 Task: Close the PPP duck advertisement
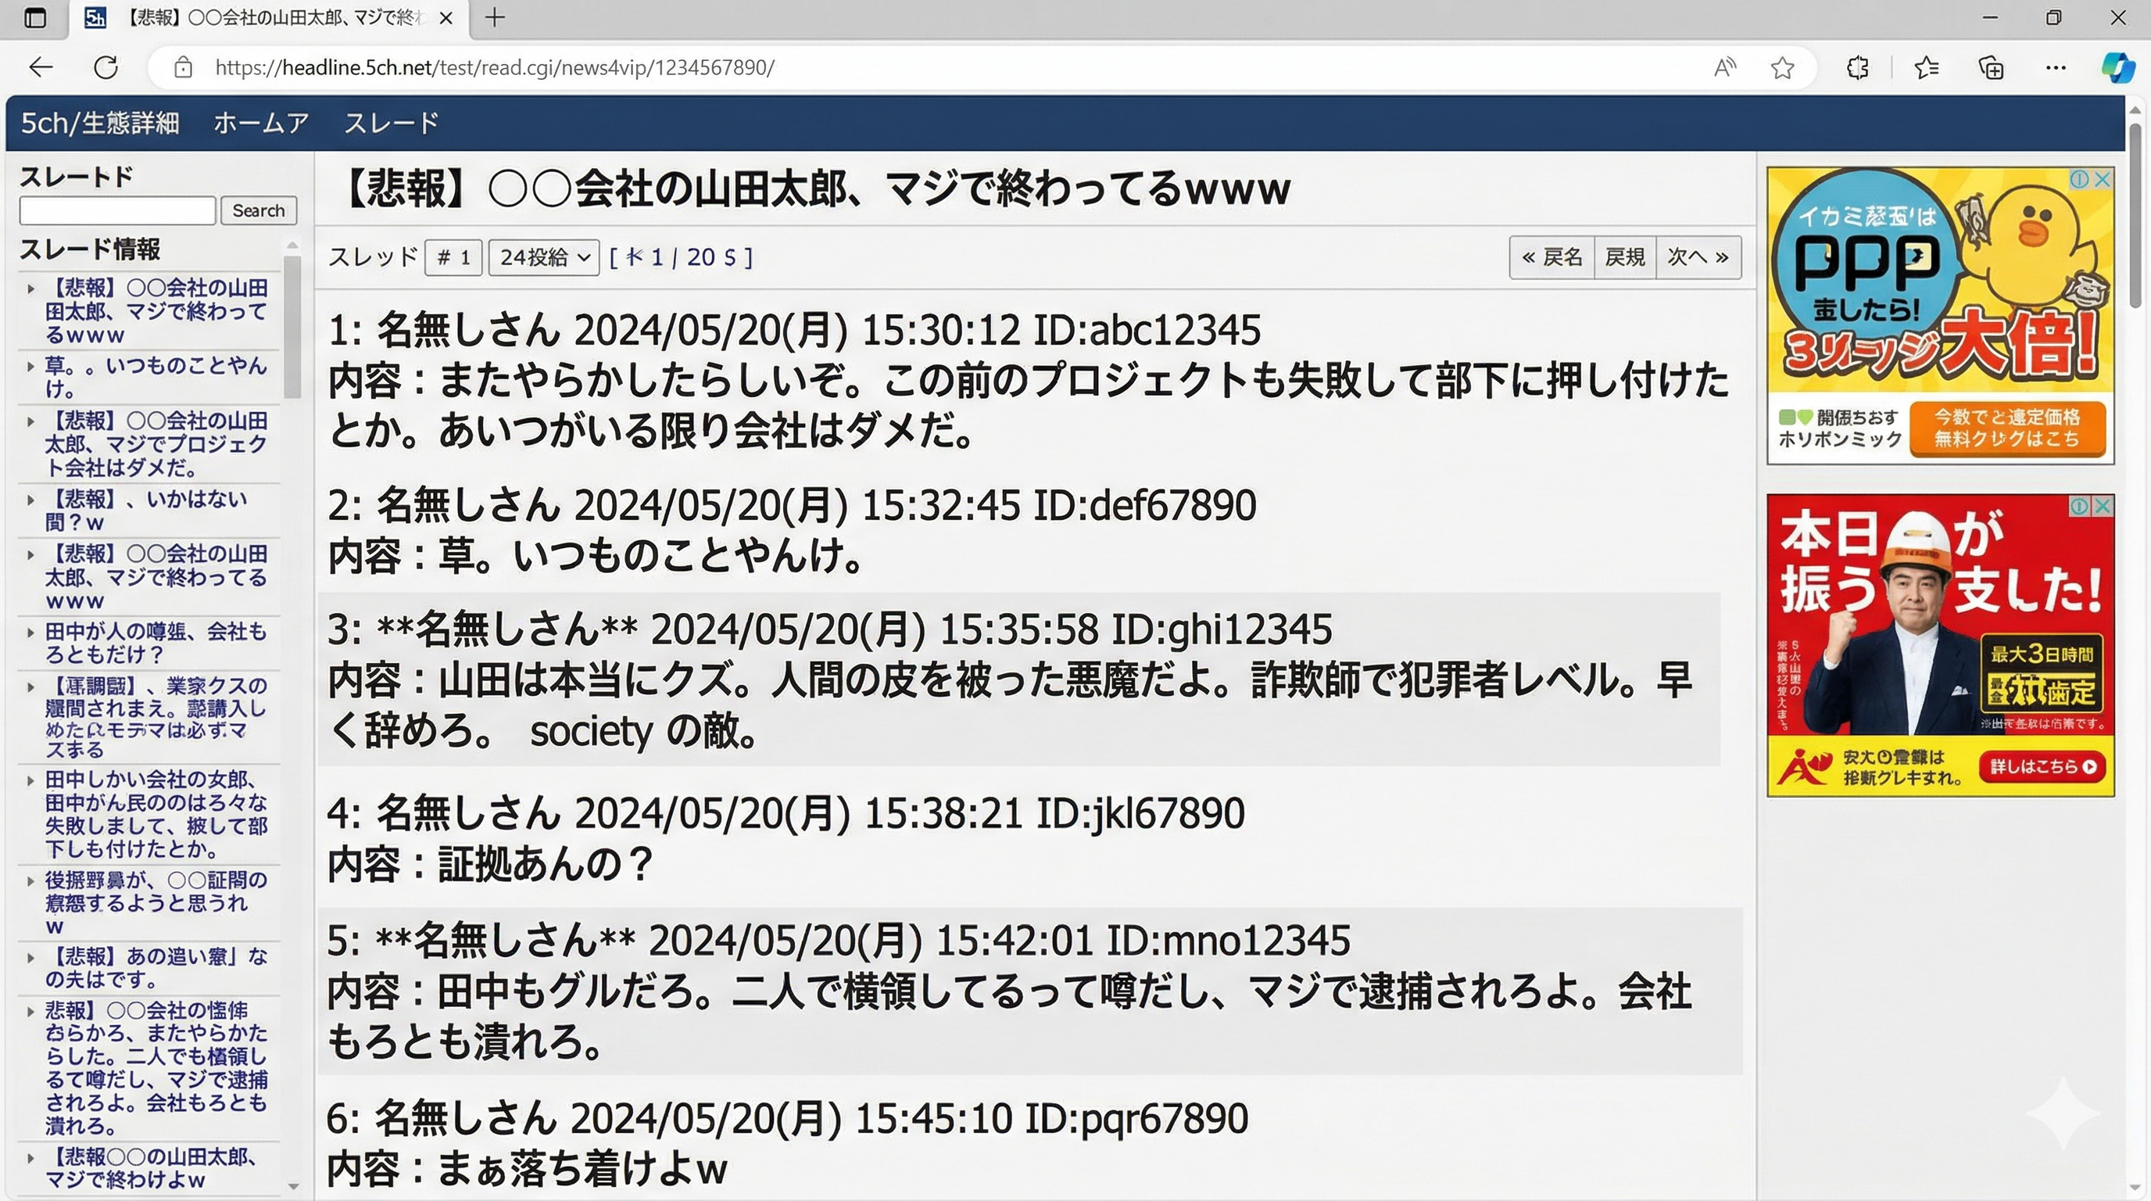[2103, 179]
